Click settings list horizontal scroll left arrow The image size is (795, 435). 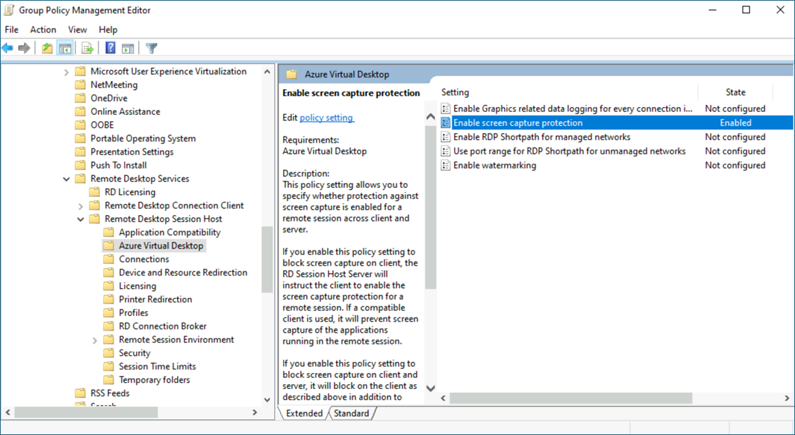(x=444, y=398)
